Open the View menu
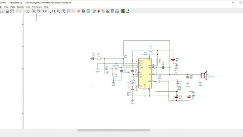Viewport: 243px width, 137px height. (6, 7)
